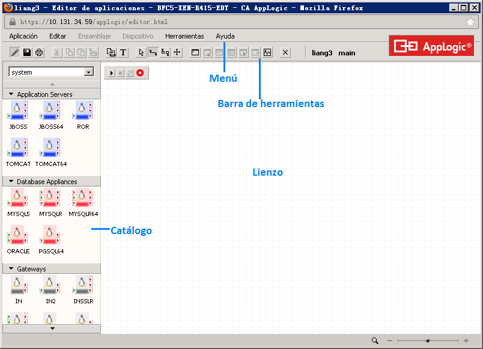Screen dimensions: 483x349
Task: Click the catalog scroll-up arrow bar
Action: (52, 84)
